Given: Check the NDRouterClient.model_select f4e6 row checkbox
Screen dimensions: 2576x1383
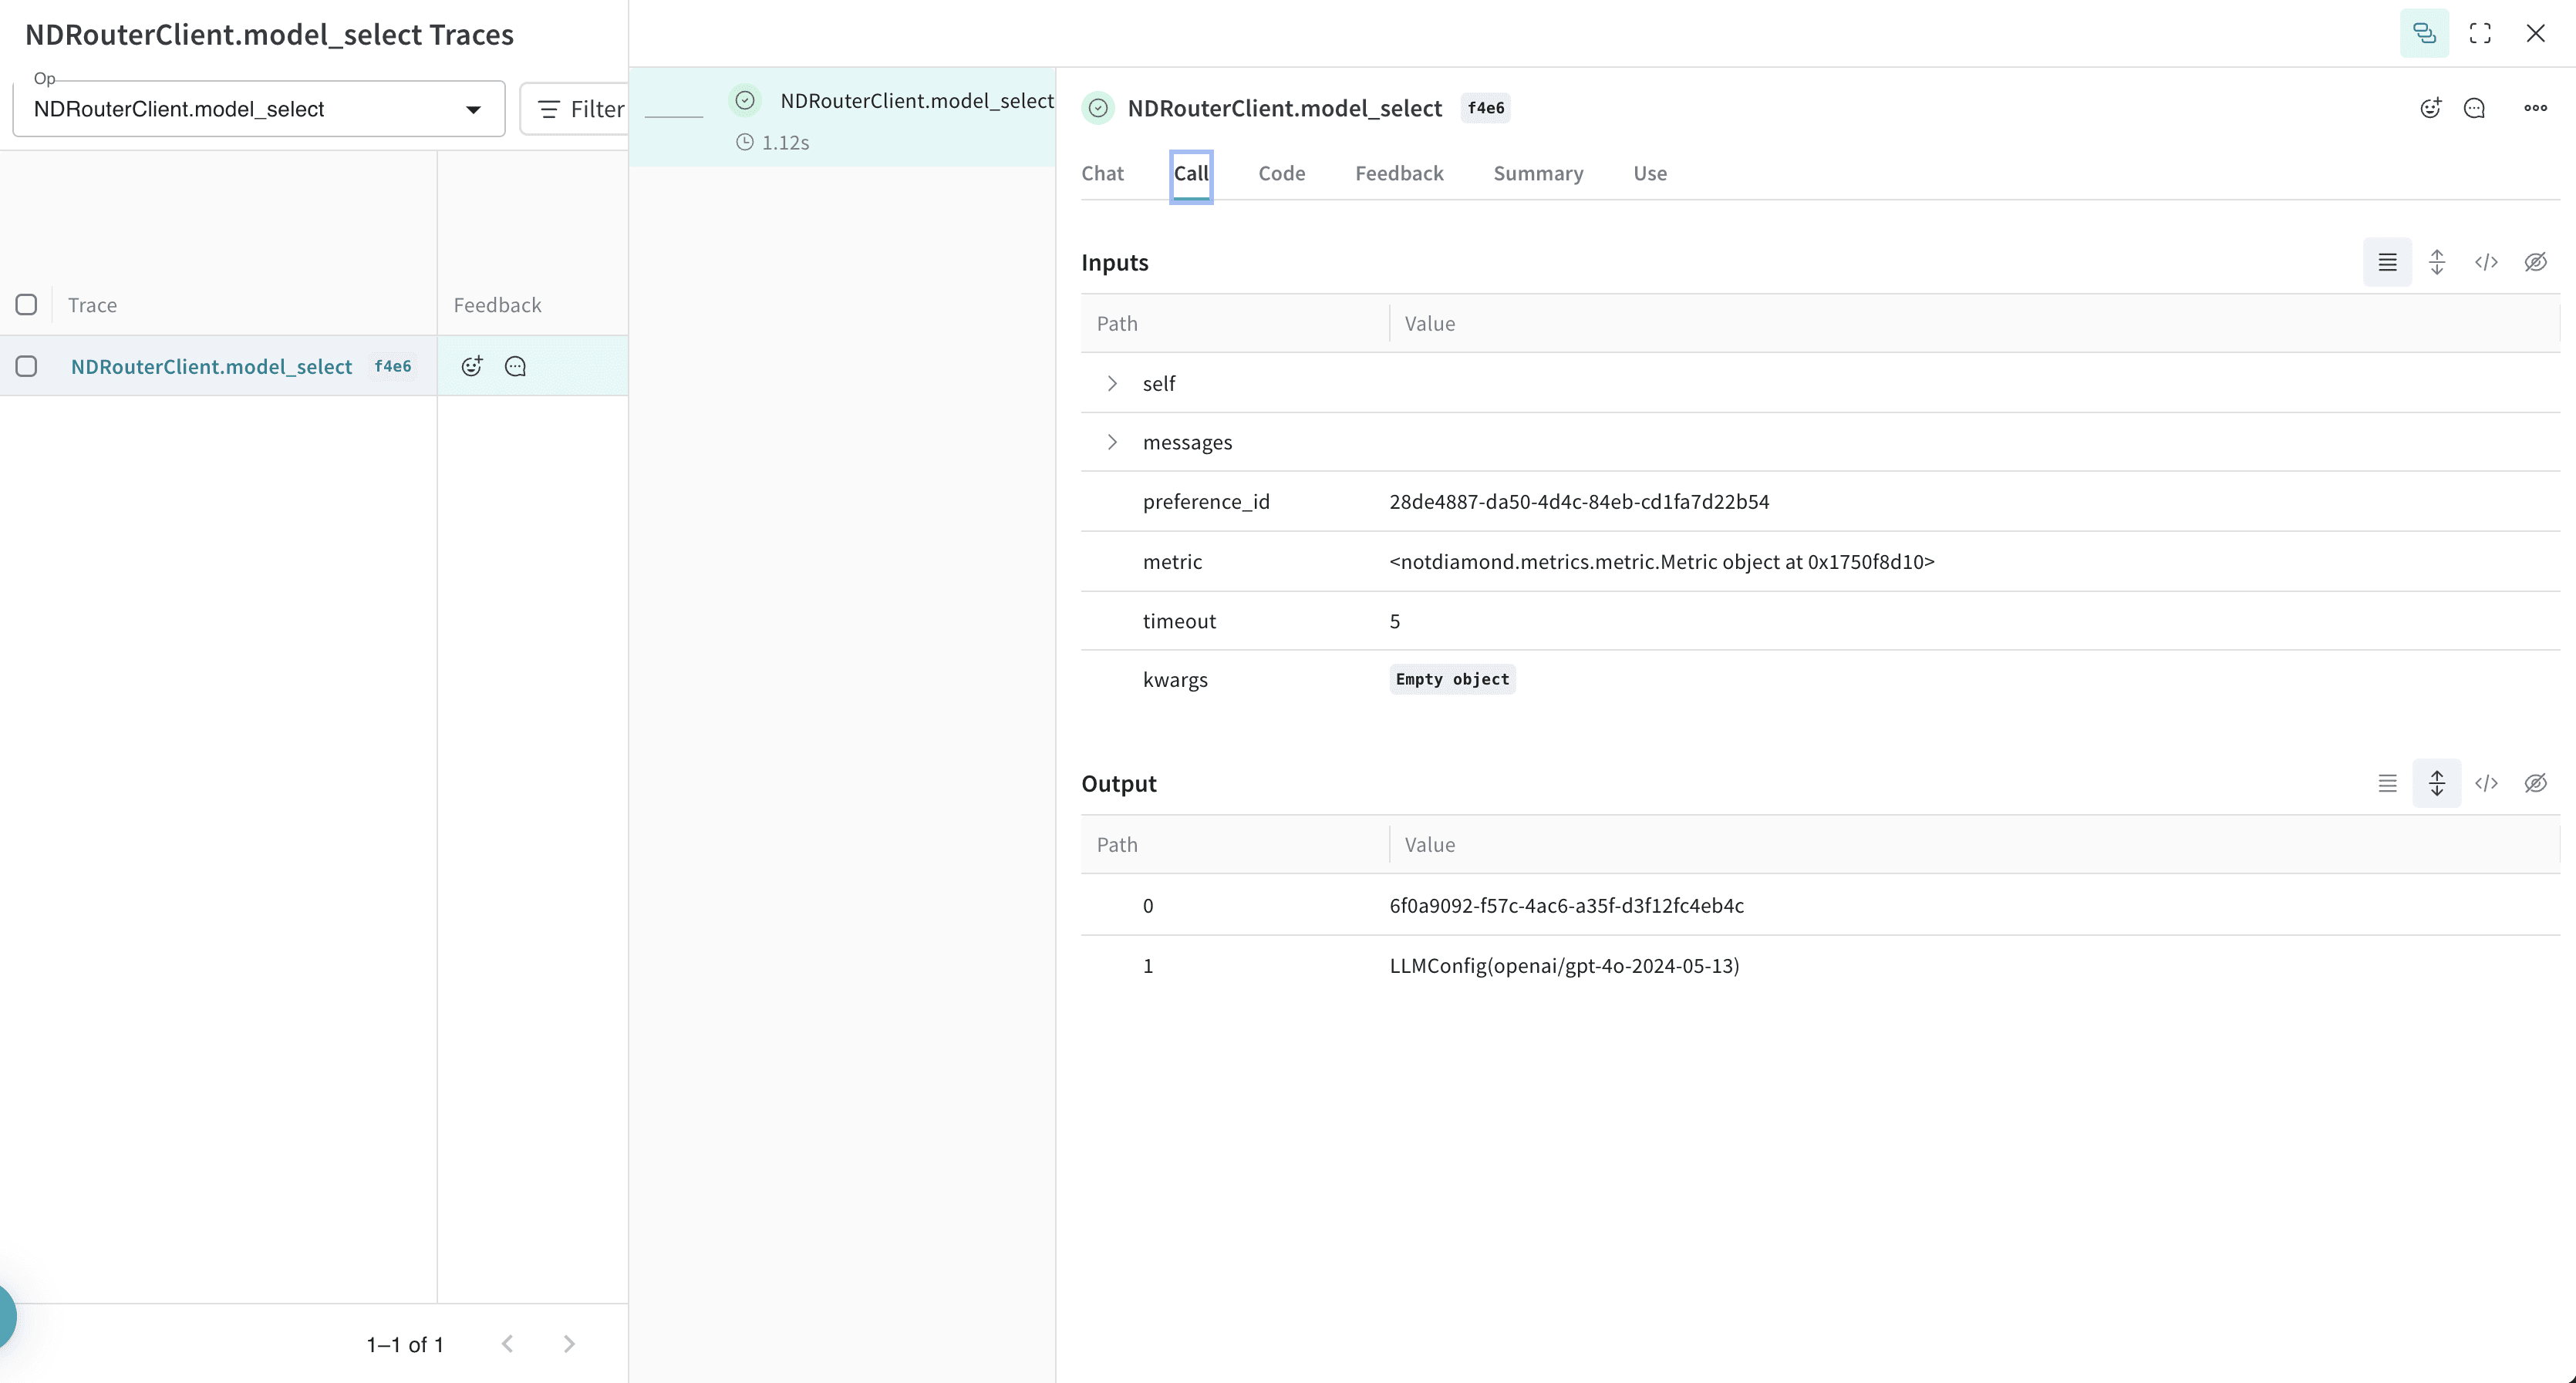Looking at the screenshot, I should click(27, 365).
